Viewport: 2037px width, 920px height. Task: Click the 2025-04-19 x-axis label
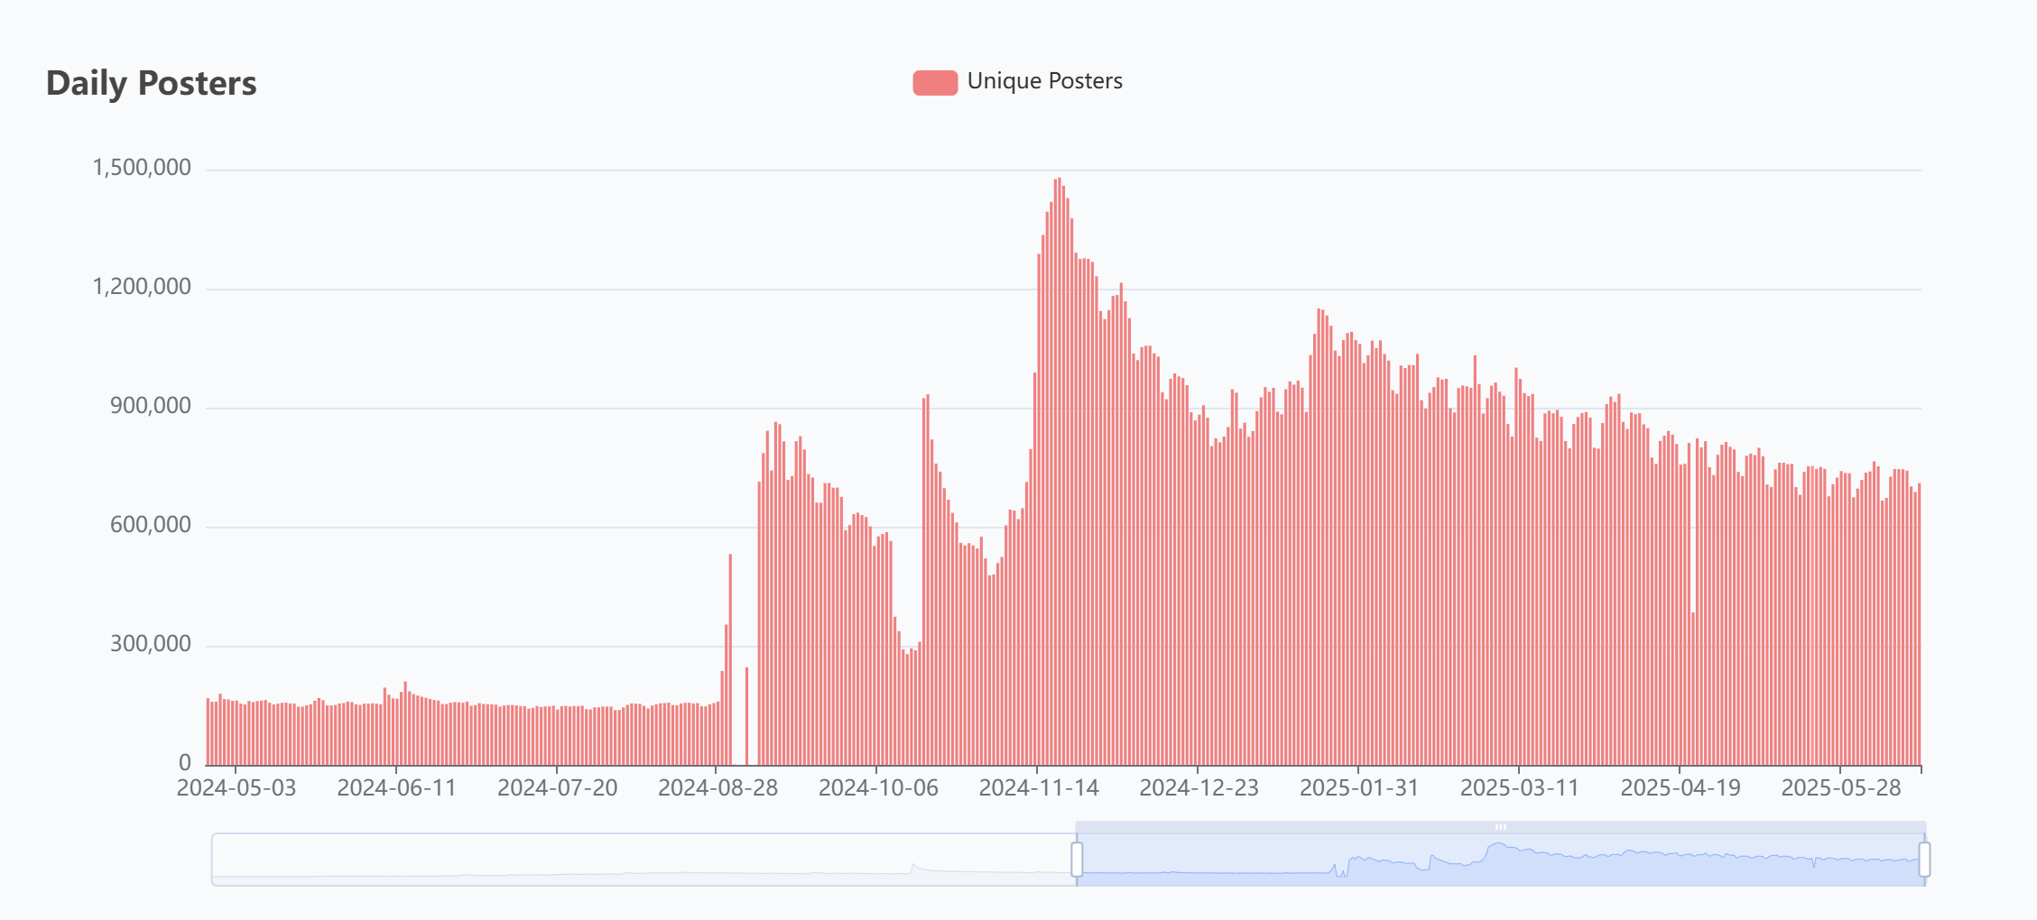point(1681,788)
